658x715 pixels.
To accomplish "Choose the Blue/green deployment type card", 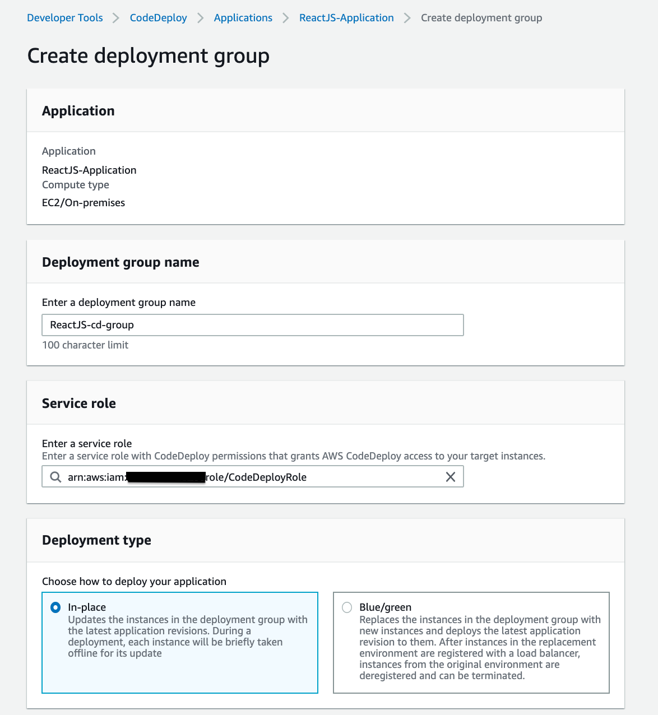I will pyautogui.click(x=471, y=643).
